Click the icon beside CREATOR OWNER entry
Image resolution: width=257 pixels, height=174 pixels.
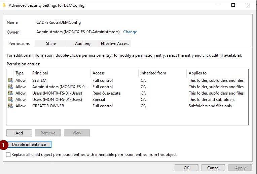tap(10, 106)
